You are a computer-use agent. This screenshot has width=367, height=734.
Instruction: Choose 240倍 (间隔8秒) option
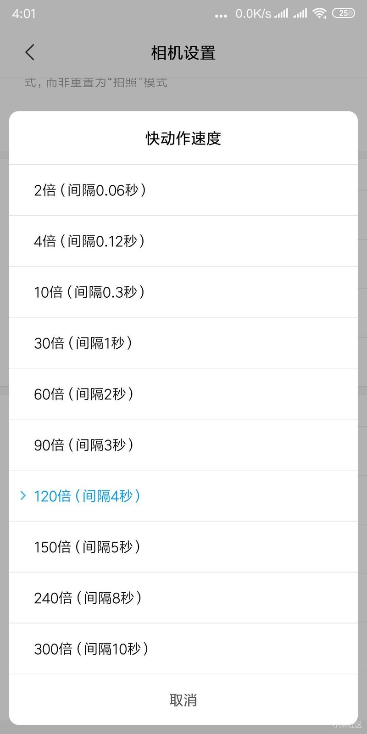click(x=183, y=597)
